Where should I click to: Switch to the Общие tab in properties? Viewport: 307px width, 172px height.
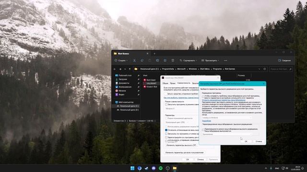tap(165, 83)
